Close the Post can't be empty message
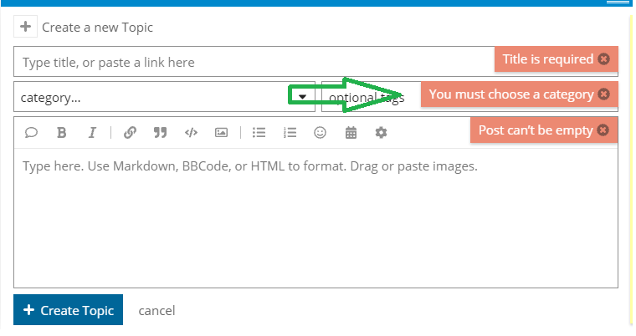Screen dimensions: 636x336 603,130
